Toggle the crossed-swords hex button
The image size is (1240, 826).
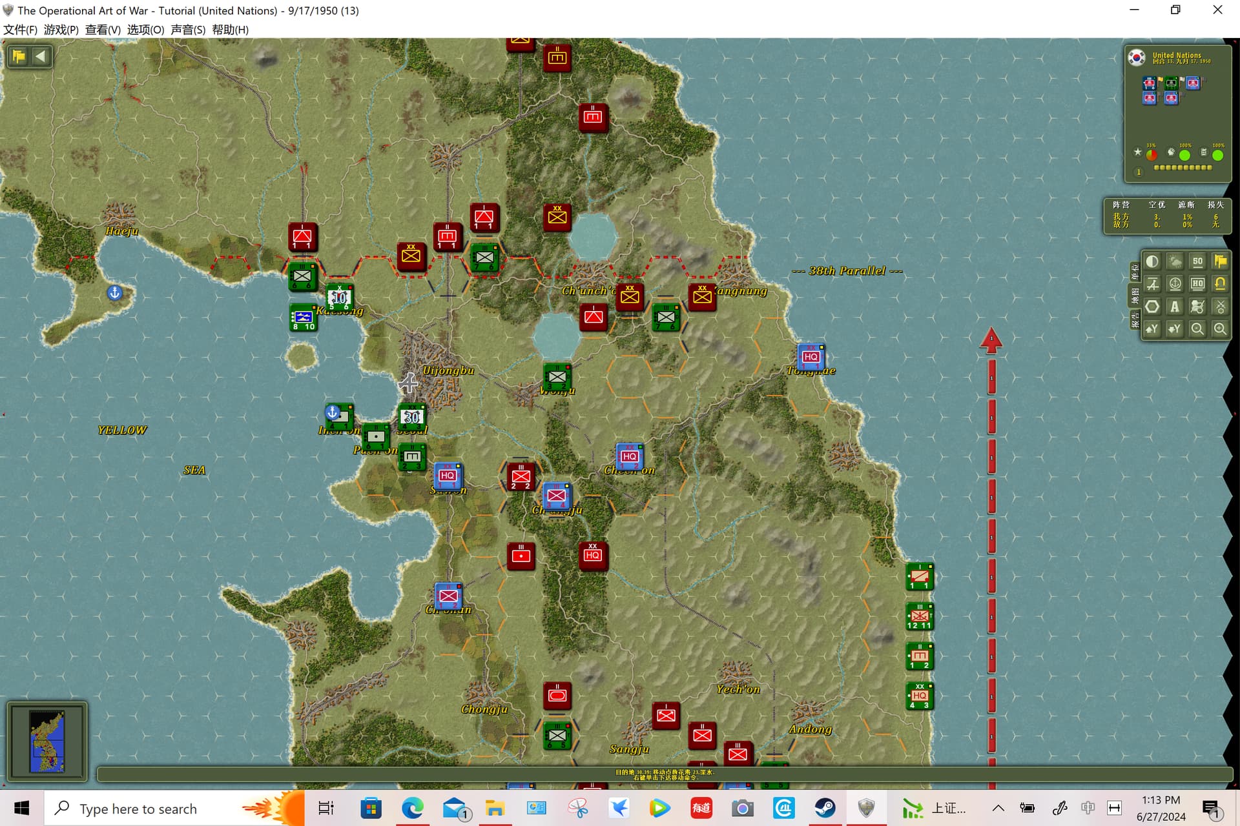click(1220, 307)
